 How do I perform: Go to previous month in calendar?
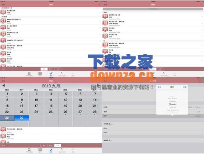(x=3, y=86)
